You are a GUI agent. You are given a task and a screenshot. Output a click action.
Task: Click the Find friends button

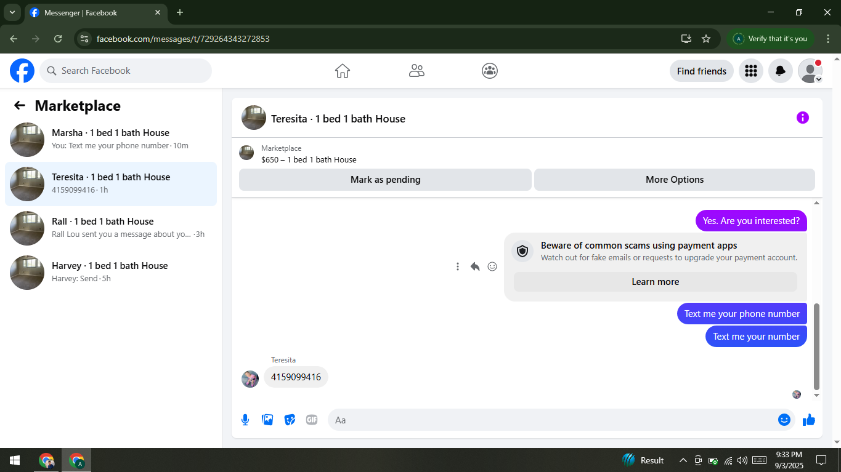(702, 71)
